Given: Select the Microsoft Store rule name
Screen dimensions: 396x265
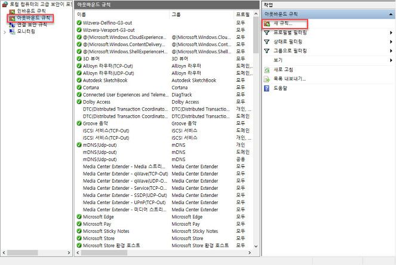Looking at the screenshot, I should pyautogui.click(x=99, y=238).
